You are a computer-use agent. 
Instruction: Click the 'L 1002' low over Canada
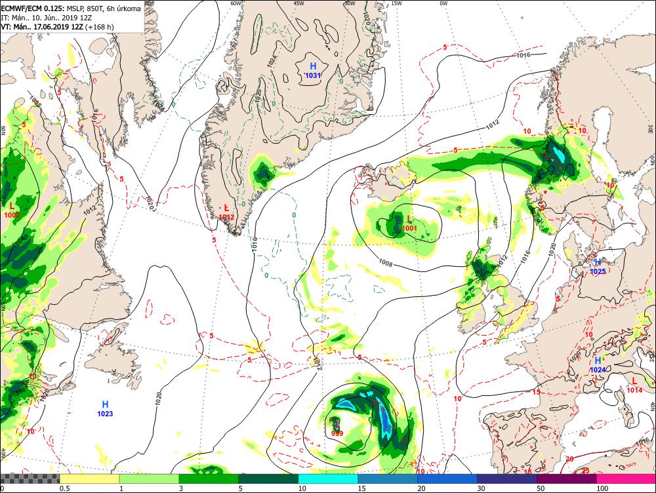pyautogui.click(x=12, y=210)
